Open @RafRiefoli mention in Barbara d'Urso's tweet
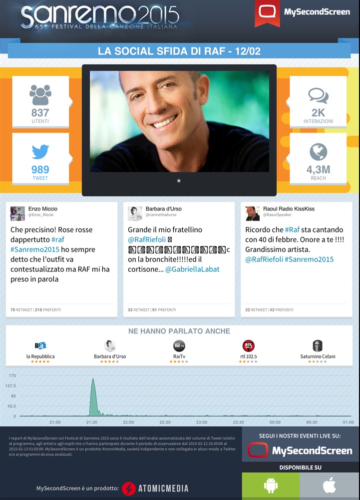This screenshot has height=500, width=360. [147, 239]
